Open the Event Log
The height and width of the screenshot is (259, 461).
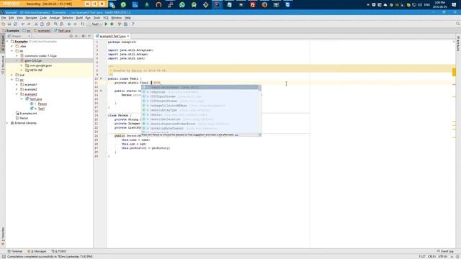[445, 251]
